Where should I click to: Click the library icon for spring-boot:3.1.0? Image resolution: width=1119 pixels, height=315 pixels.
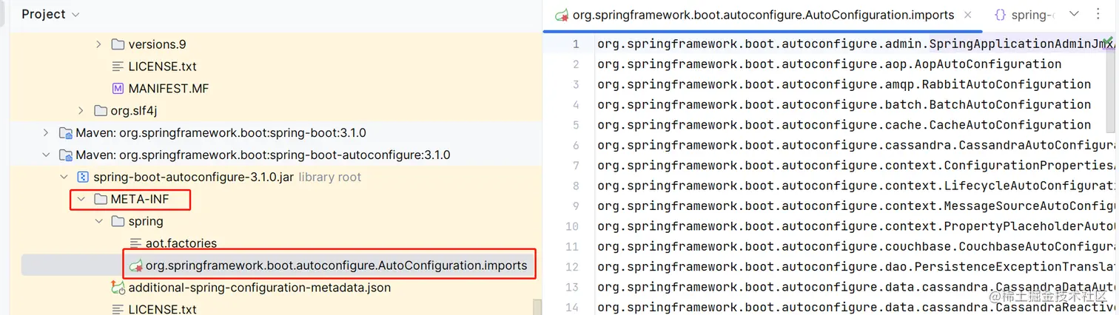65,133
